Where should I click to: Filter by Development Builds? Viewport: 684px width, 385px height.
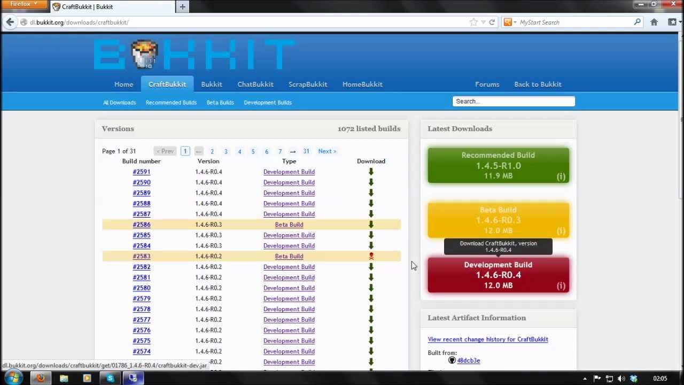click(268, 102)
